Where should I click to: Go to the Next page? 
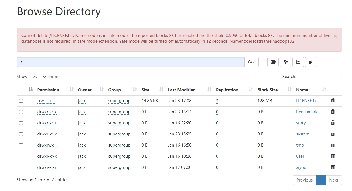334,180
